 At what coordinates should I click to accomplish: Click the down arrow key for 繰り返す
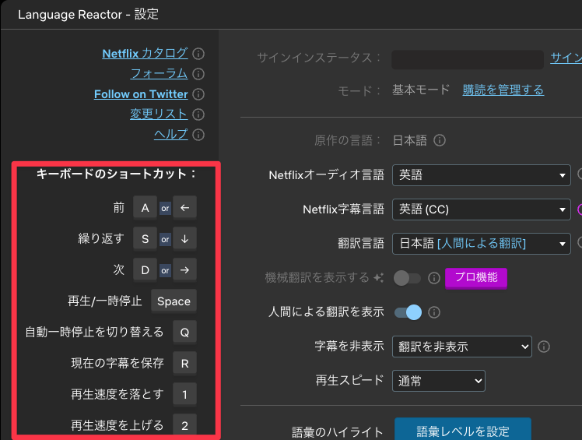point(185,239)
